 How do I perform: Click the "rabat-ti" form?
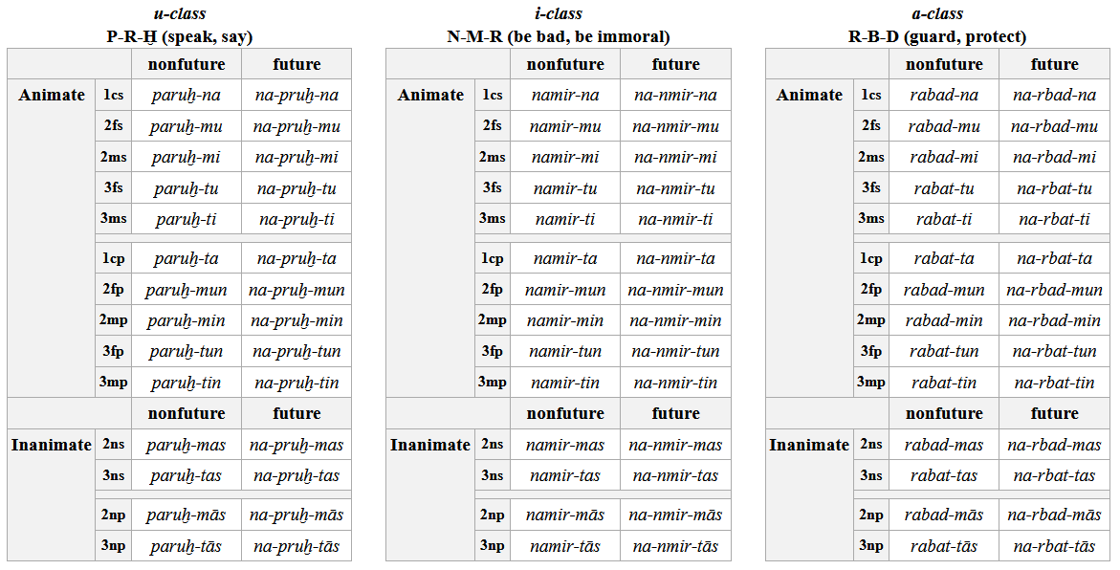[x=944, y=219]
